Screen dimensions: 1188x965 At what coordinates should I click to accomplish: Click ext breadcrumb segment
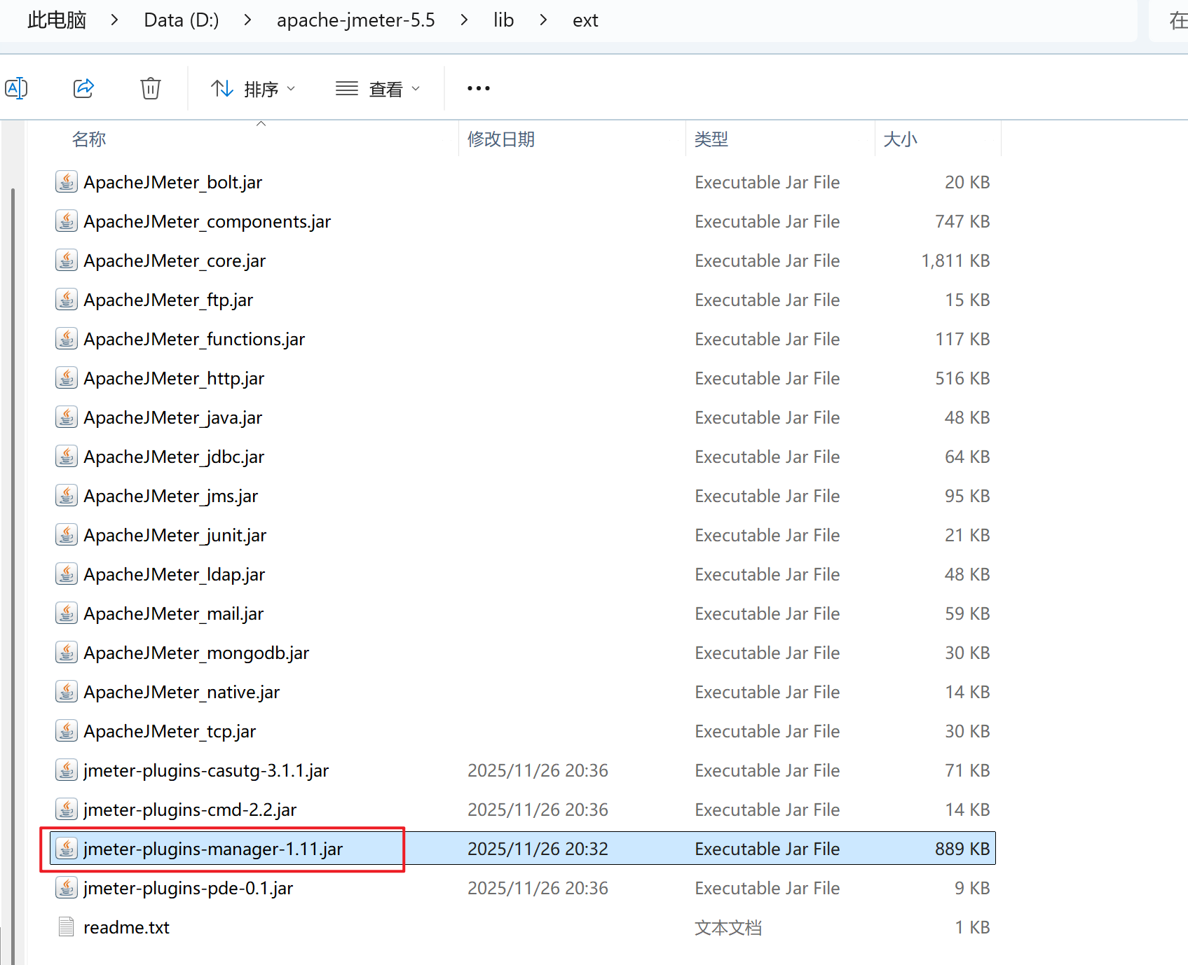[585, 20]
